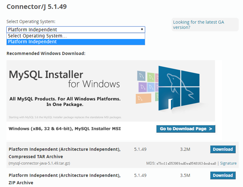Click the gray-blue dolphin tile at top left
The image size is (243, 187).
141,75
